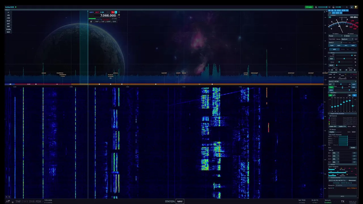Lock slice A frequency with padlock icon
Image resolution: width=363 pixels, height=204 pixels.
119,14
